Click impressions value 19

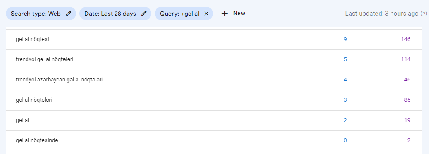pos(407,120)
